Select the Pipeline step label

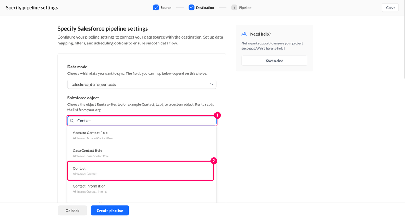coord(245,8)
